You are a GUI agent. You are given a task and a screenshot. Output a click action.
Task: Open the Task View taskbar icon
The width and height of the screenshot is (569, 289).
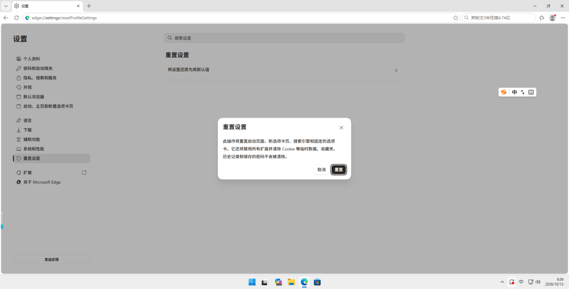265,282
